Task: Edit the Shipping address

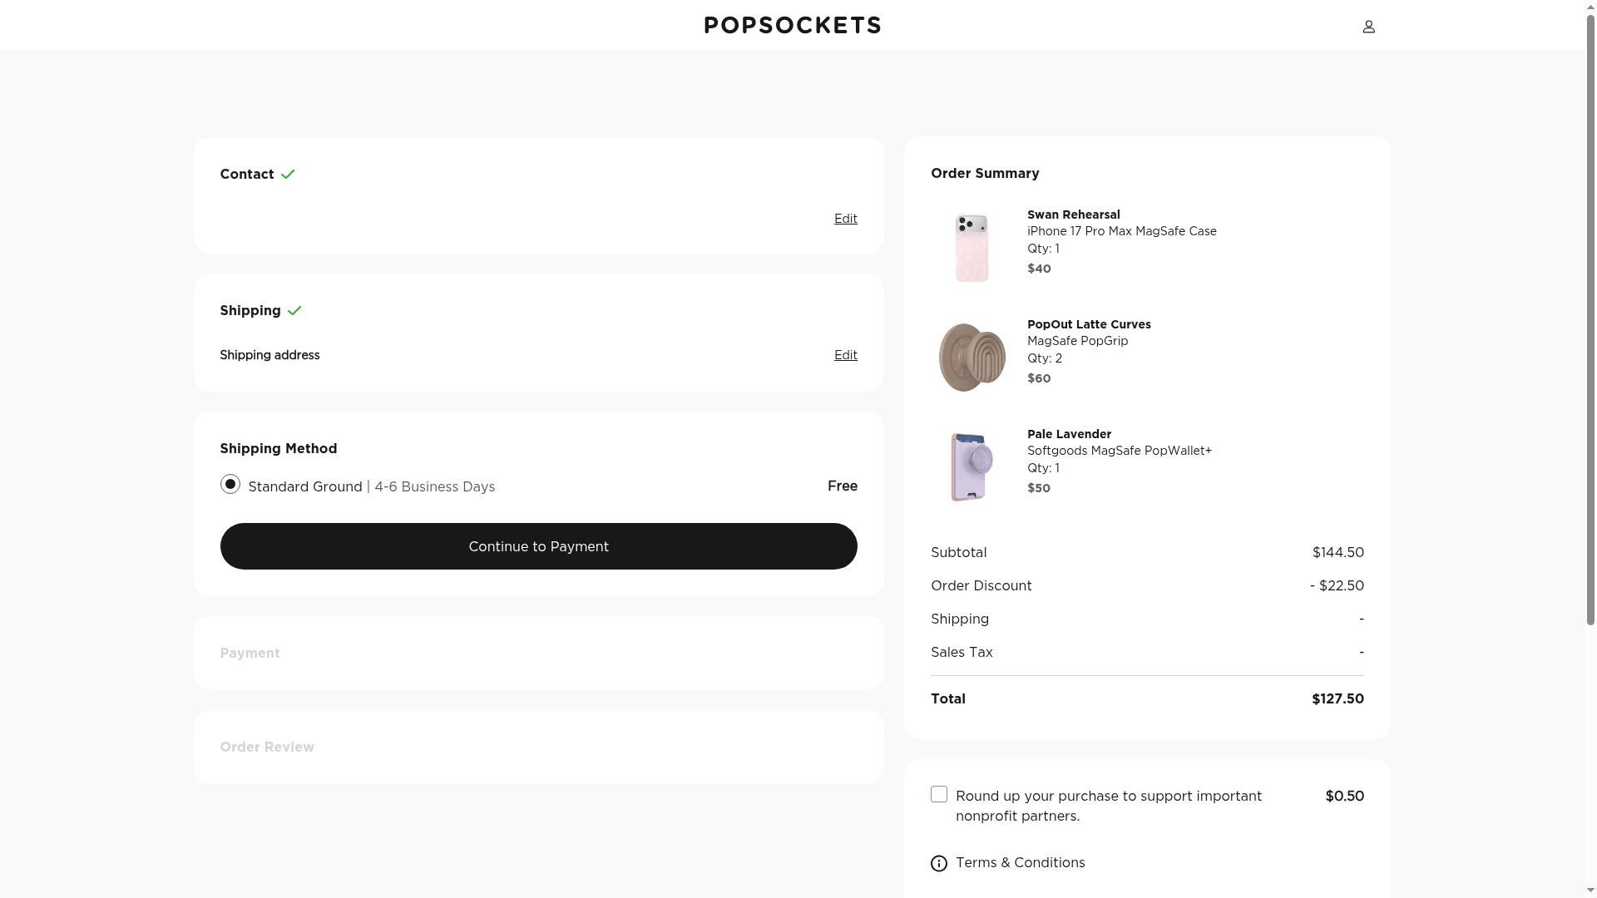Action: (x=845, y=355)
